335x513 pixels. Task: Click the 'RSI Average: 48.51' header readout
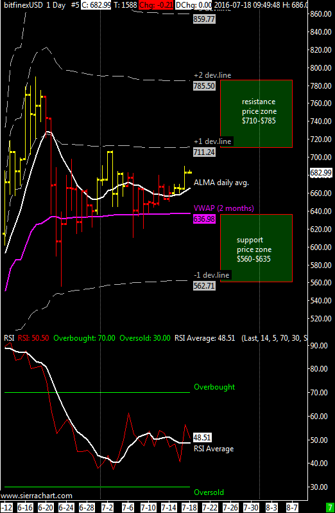tap(205, 338)
